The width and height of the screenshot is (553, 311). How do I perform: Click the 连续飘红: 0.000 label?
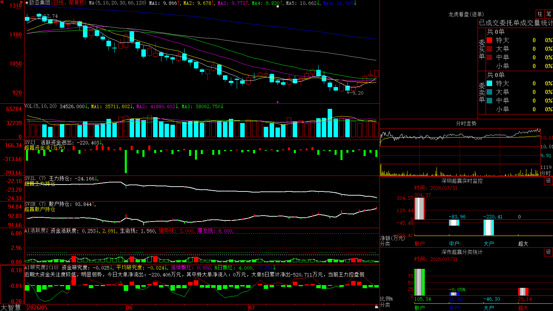point(191,268)
